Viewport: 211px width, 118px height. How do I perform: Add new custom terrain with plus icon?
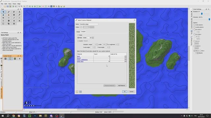pos(20,59)
